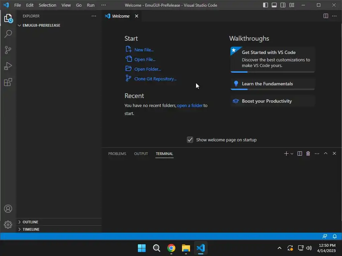Open the Edit menu
Screen dimensions: 342x256
pyautogui.click(x=30, y=5)
